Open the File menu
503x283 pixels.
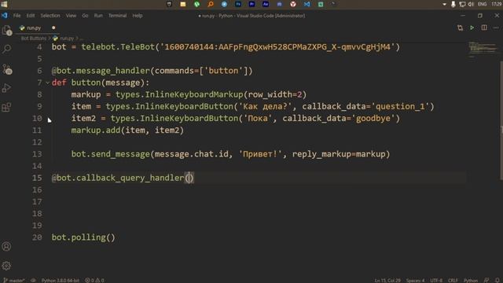(x=17, y=16)
